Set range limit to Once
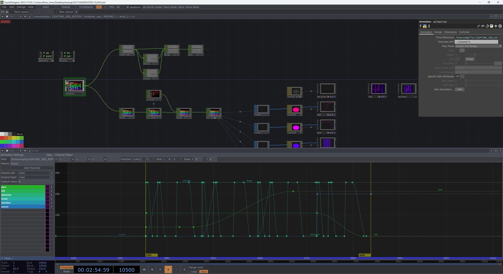Viewport: 503px width, 274px height. 204,271
